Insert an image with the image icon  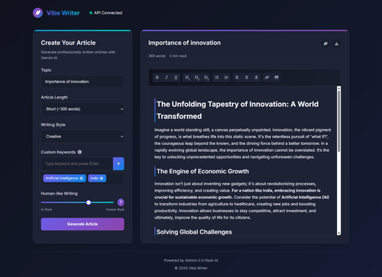coord(277,77)
